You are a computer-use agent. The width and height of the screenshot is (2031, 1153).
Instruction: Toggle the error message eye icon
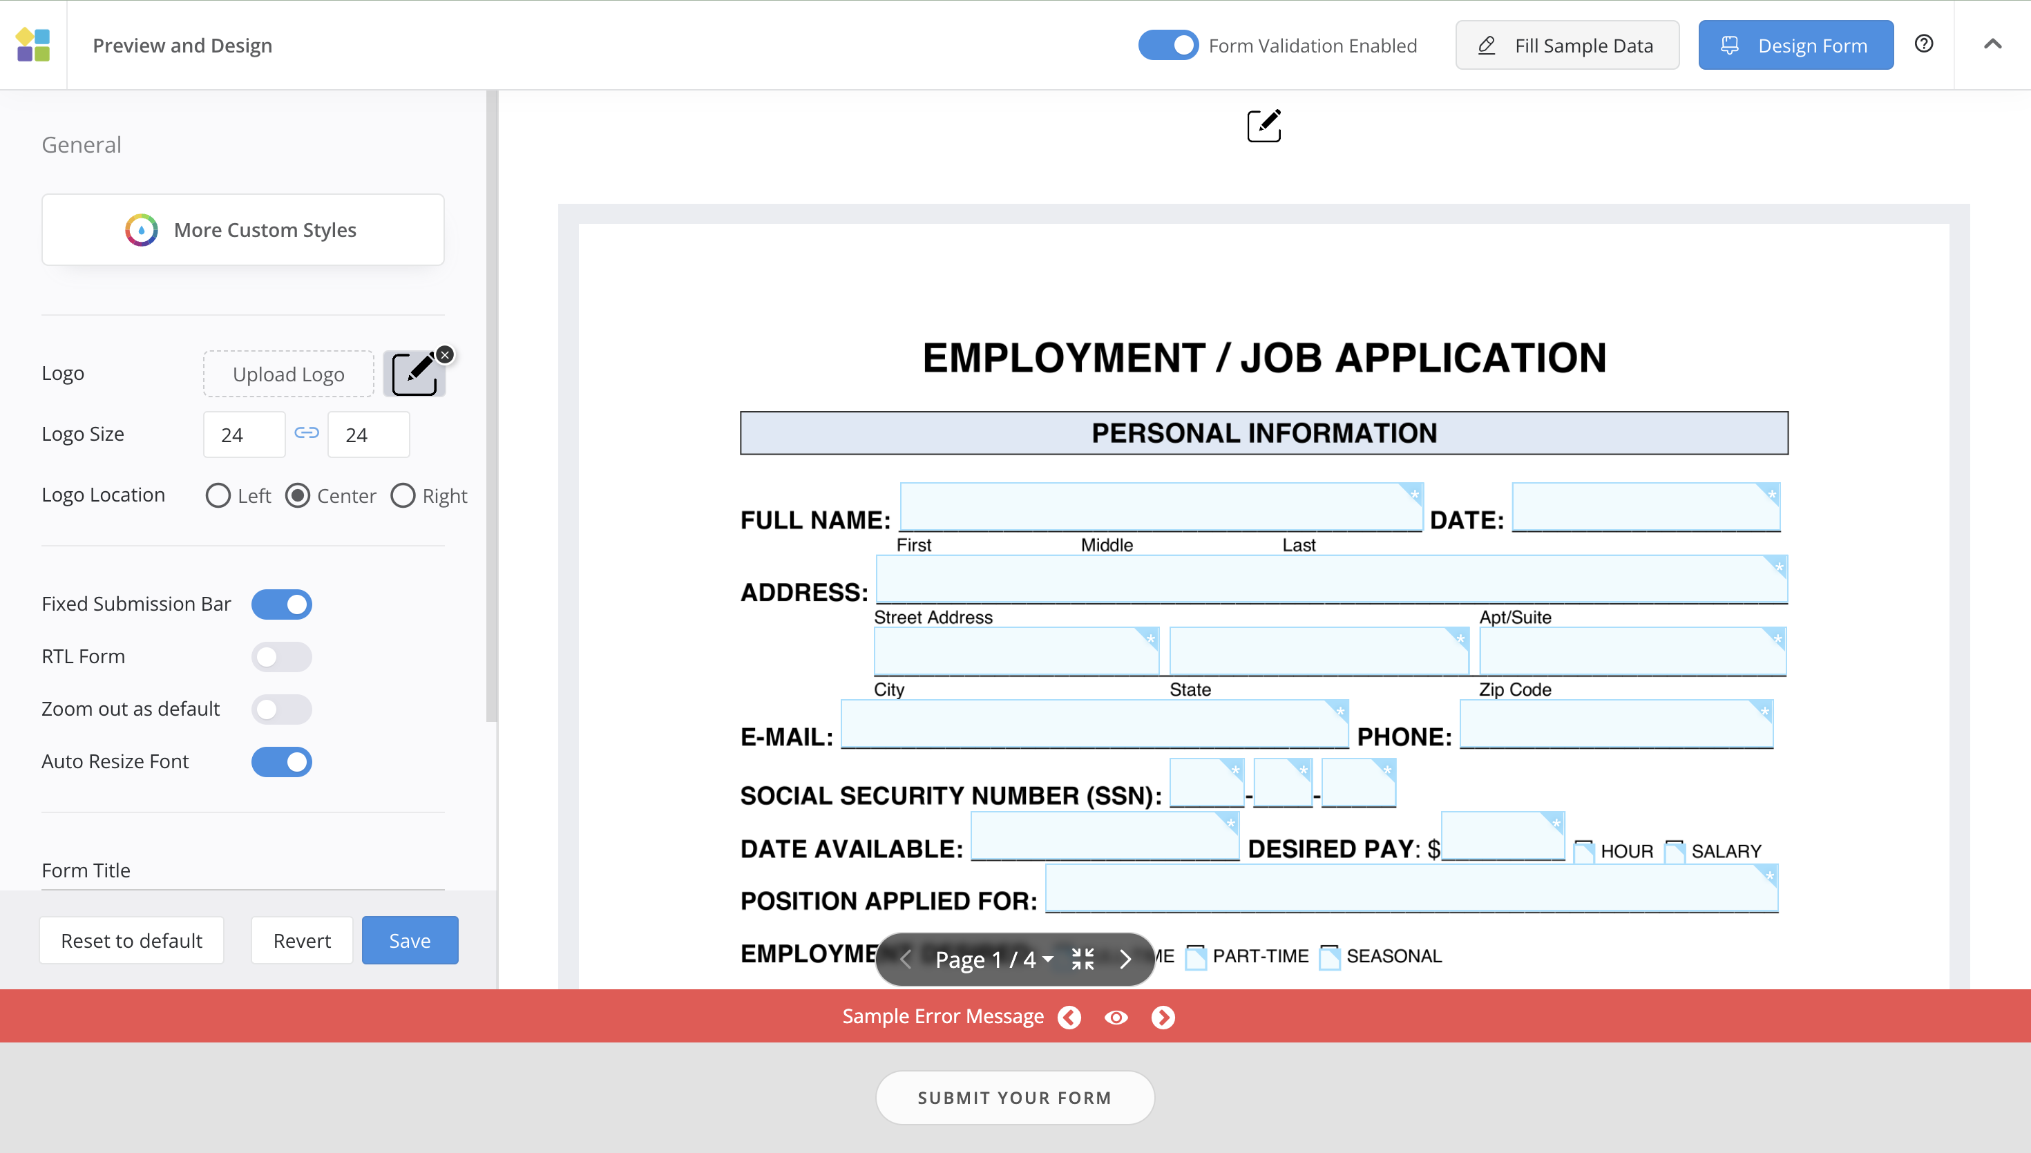(1116, 1017)
